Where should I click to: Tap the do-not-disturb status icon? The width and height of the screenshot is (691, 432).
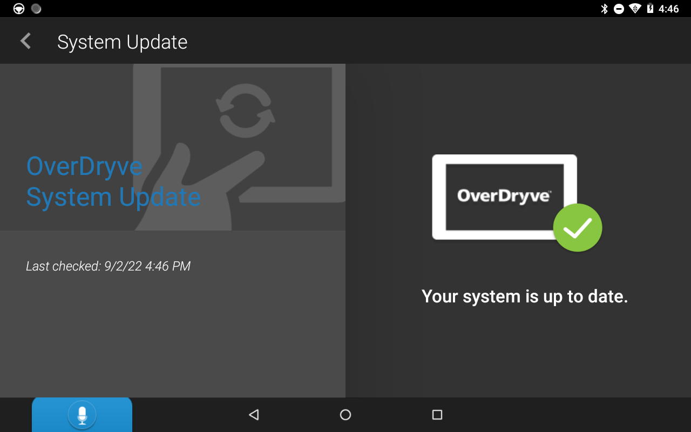[619, 9]
